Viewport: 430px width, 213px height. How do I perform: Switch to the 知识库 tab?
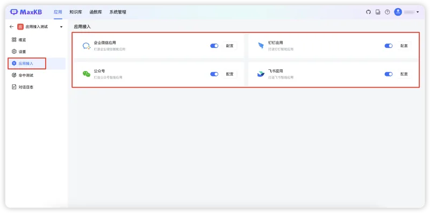76,12
